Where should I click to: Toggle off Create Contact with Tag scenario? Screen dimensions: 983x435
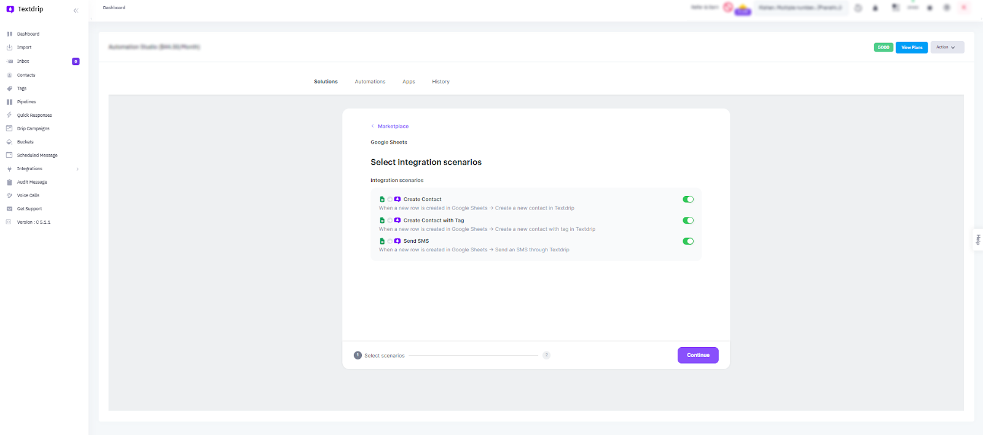tap(688, 220)
